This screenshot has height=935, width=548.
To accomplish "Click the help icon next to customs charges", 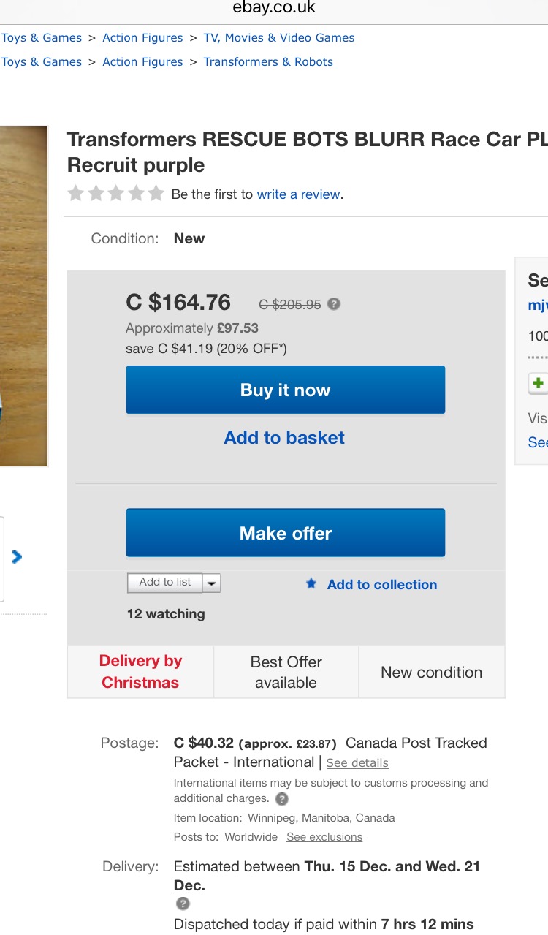I will pos(282,799).
